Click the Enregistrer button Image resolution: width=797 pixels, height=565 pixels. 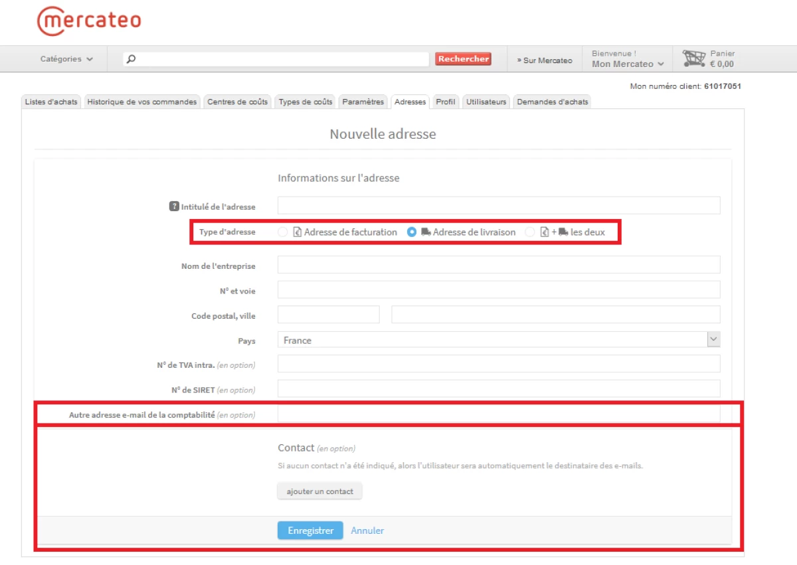(310, 530)
